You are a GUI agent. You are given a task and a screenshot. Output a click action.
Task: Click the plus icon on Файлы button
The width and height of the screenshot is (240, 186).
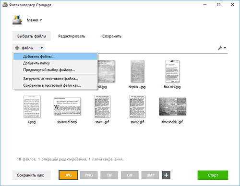click(17, 48)
